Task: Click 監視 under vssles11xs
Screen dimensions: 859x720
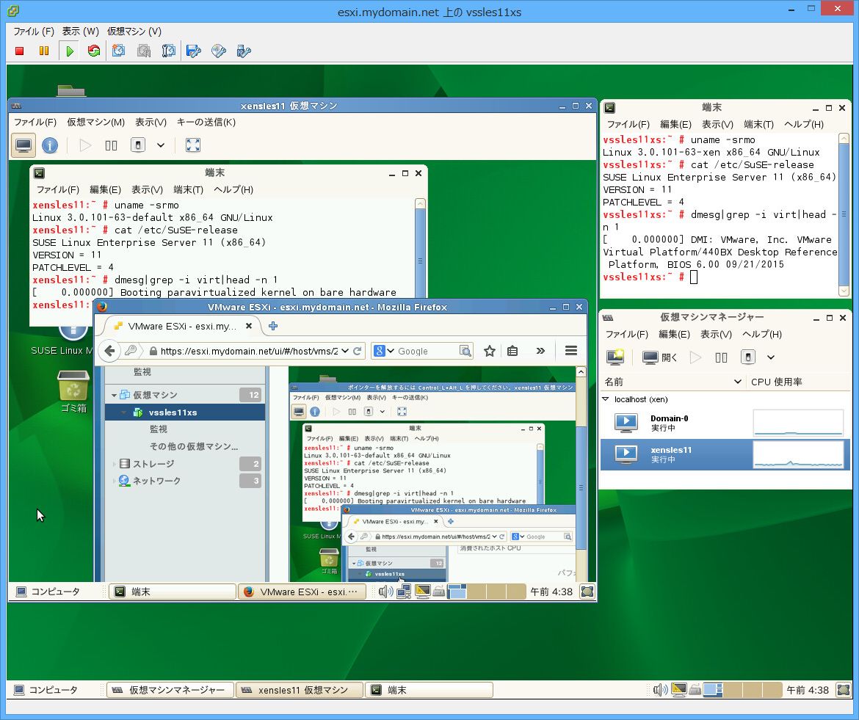Action: 159,429
